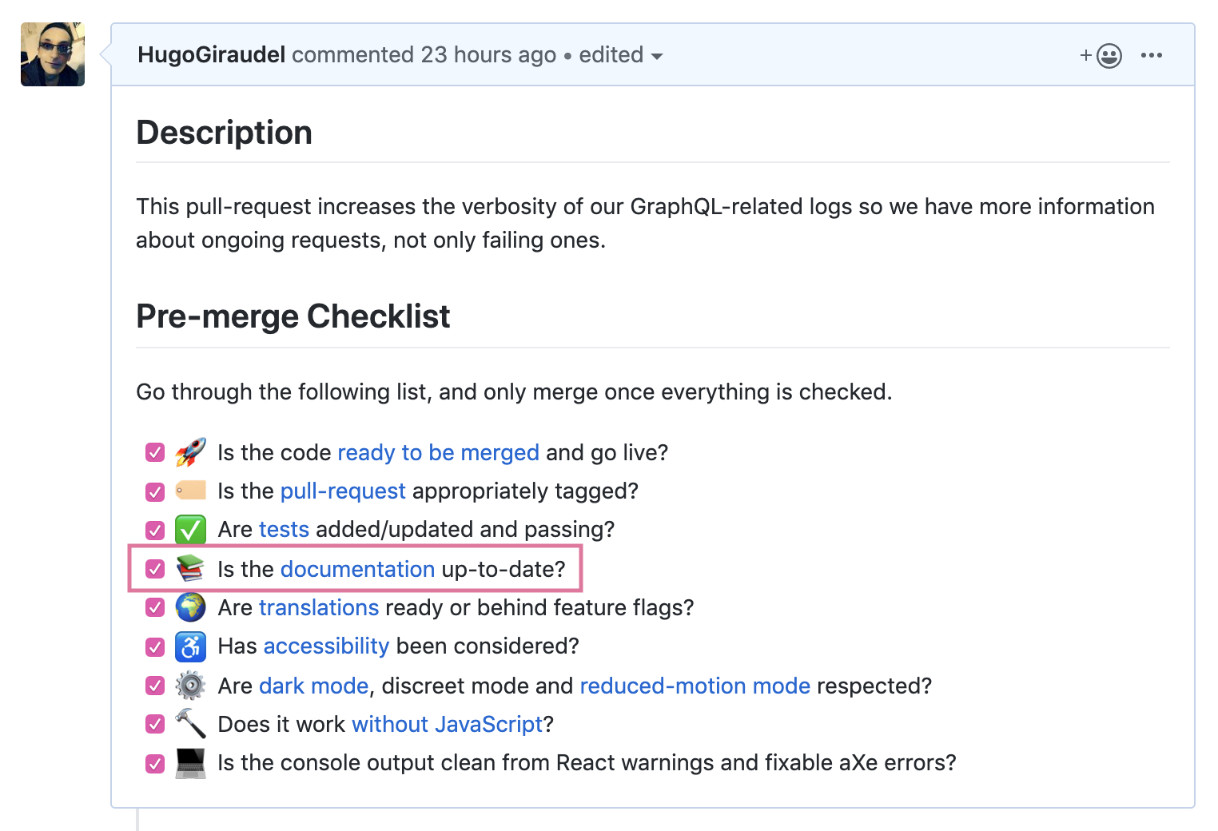Toggle the accessibility considered checkbox
Viewport: 1218px width, 831px height.
(155, 646)
